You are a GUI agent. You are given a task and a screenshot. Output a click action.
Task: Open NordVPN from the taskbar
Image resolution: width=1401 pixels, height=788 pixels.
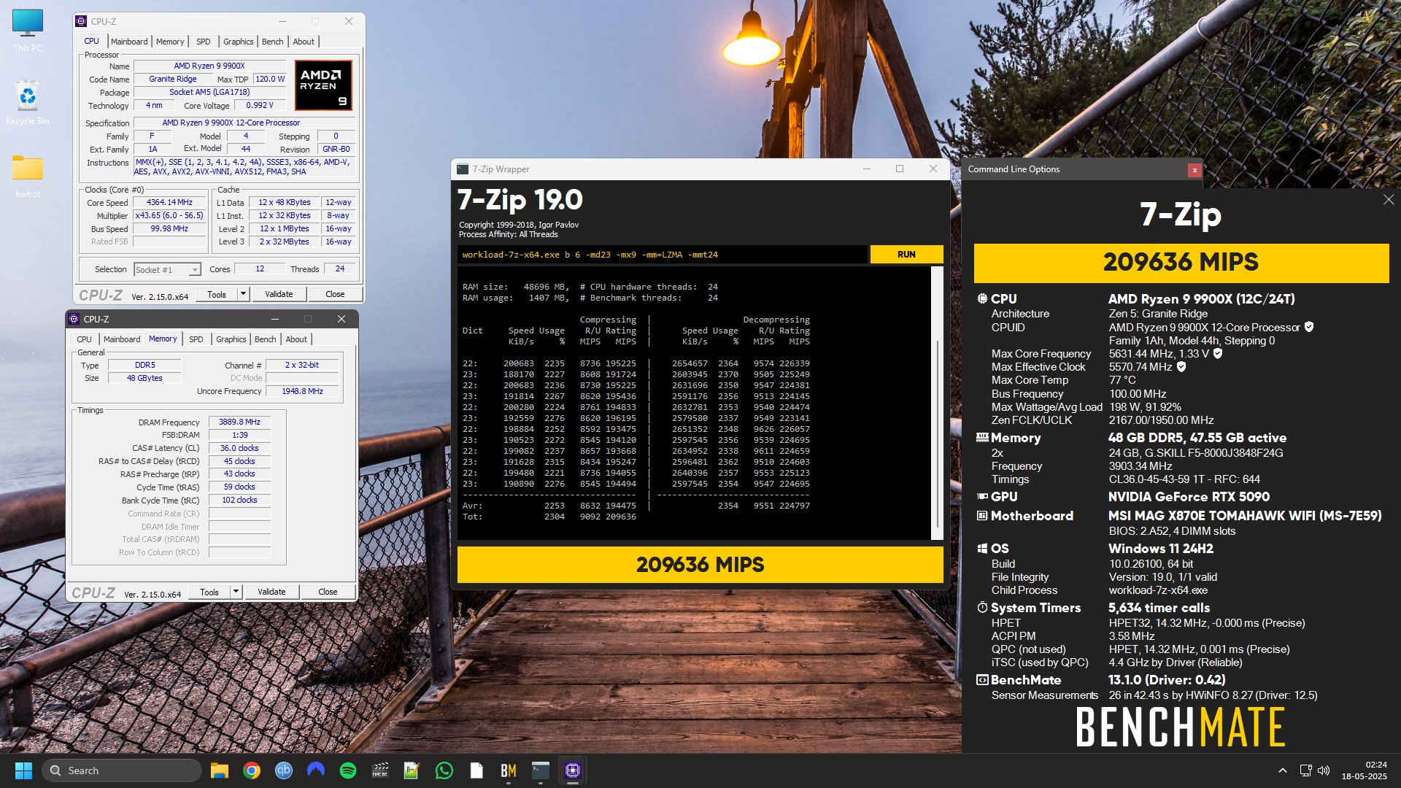point(316,770)
